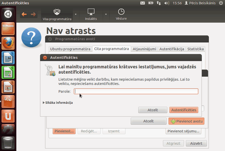Open battery indicator in top panel

click(151, 3)
